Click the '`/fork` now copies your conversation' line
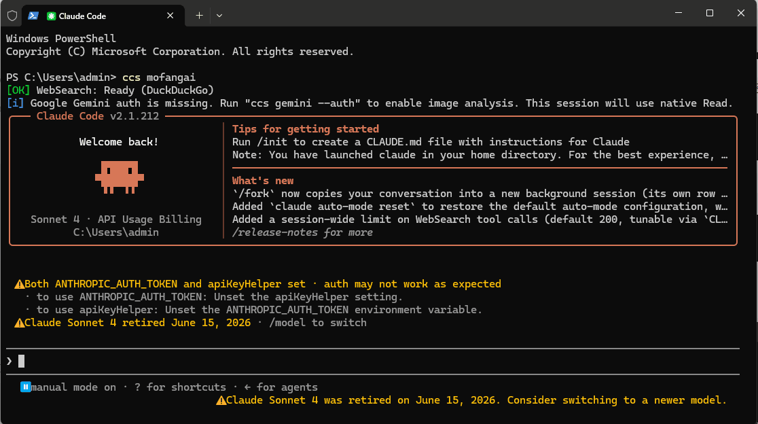Screen dimensions: 758x424 480,194
